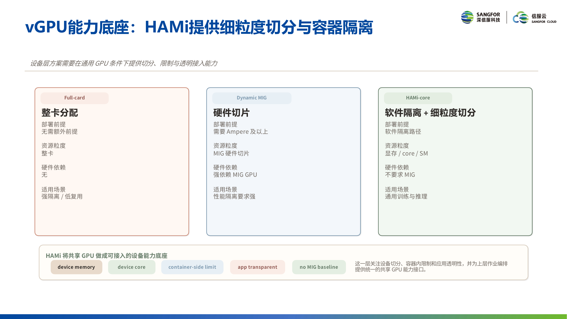Click the Sangfor 深信服科技 logo
This screenshot has width=567, height=319.
click(480, 17)
